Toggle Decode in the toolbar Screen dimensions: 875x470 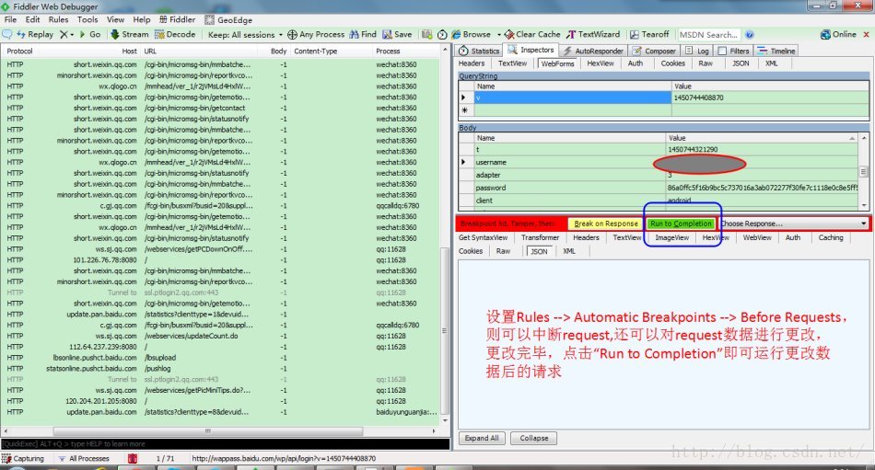point(175,35)
